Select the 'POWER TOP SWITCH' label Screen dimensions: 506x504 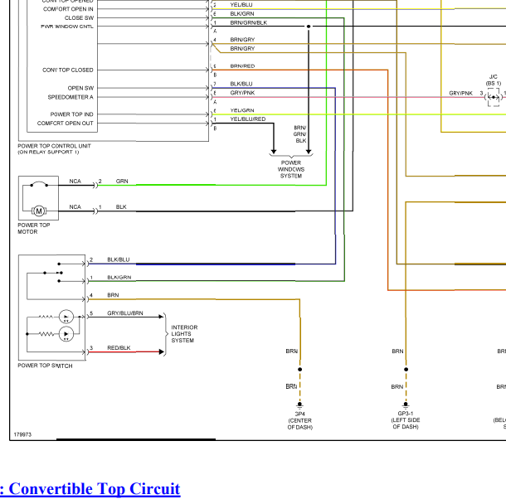click(x=45, y=366)
